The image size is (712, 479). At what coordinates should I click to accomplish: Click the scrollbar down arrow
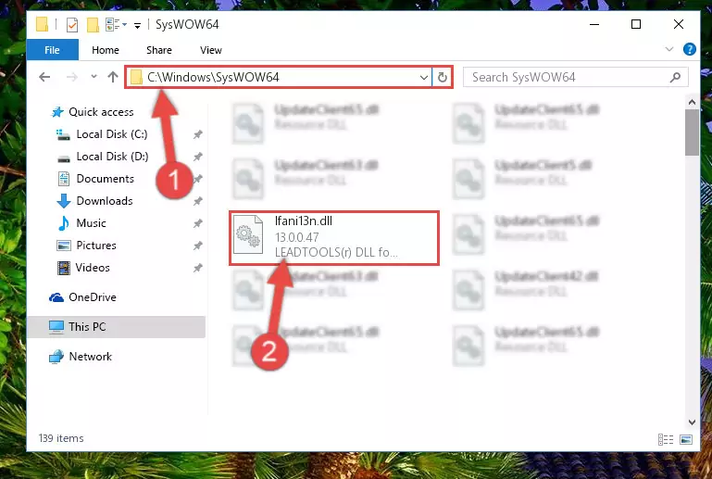[692, 422]
